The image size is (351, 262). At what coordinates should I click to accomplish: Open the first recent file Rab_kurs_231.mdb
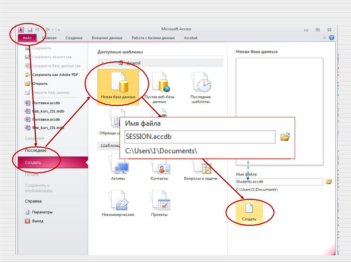[48, 111]
